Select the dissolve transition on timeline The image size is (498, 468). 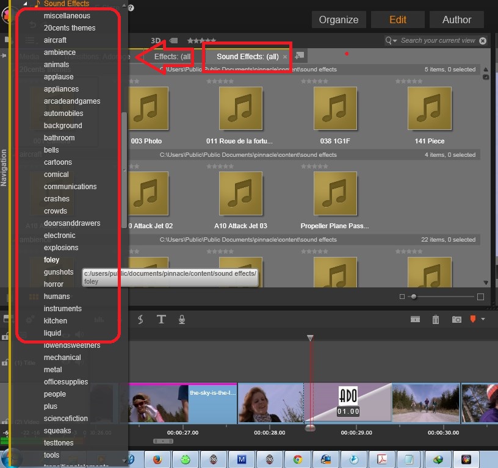(x=348, y=403)
